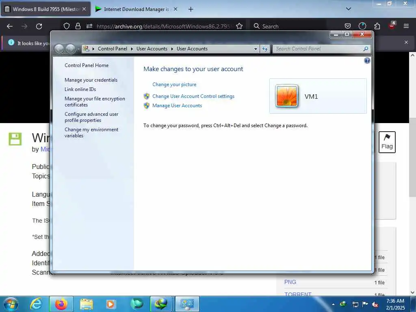The height and width of the screenshot is (312, 416).
Task: Open Change my environment variables
Action: tap(91, 132)
